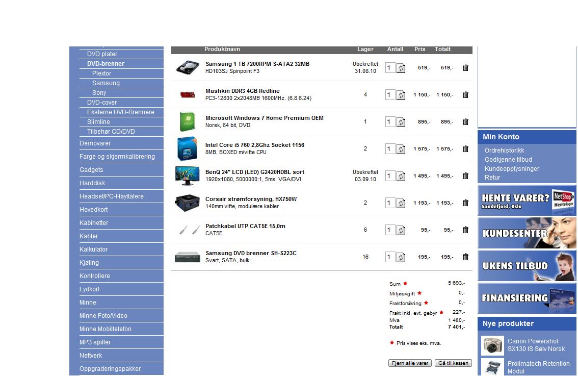Image resolution: width=578 pixels, height=376 pixels.
Task: Open Microsoft Windows 7 Home Premium OEM link
Action: coord(265,118)
